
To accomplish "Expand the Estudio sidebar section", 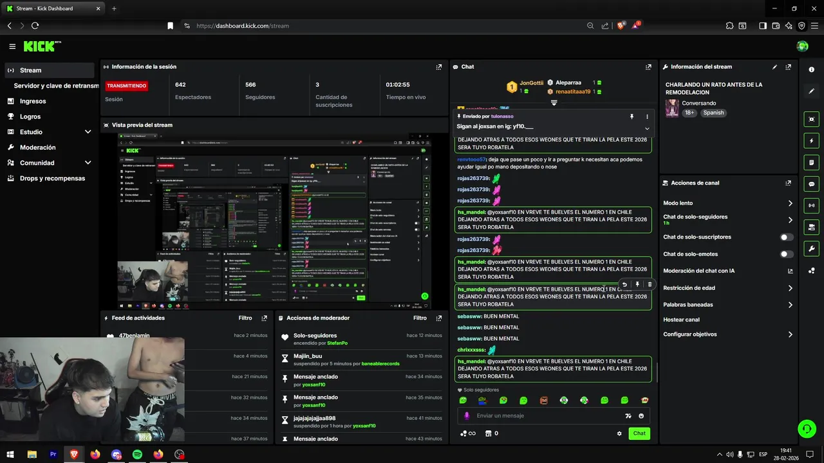I will click(88, 132).
